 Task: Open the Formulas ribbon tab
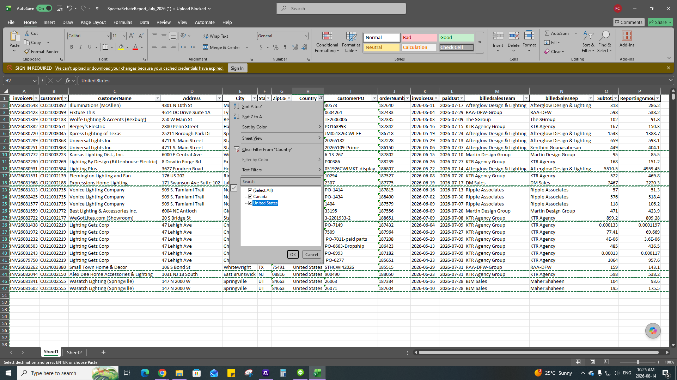(x=123, y=22)
